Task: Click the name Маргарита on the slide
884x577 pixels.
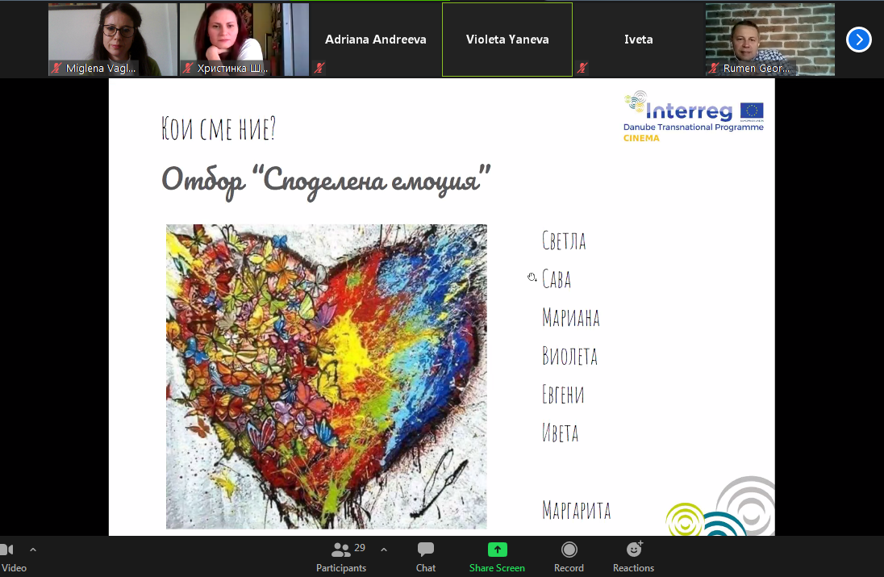Action: (576, 510)
